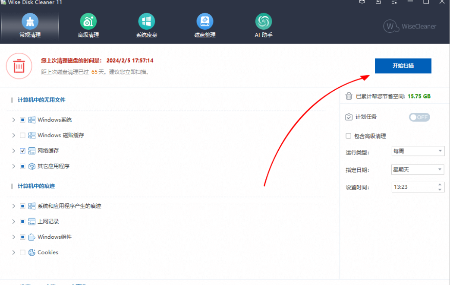Expand the 上网记录 node

[x=13, y=222]
